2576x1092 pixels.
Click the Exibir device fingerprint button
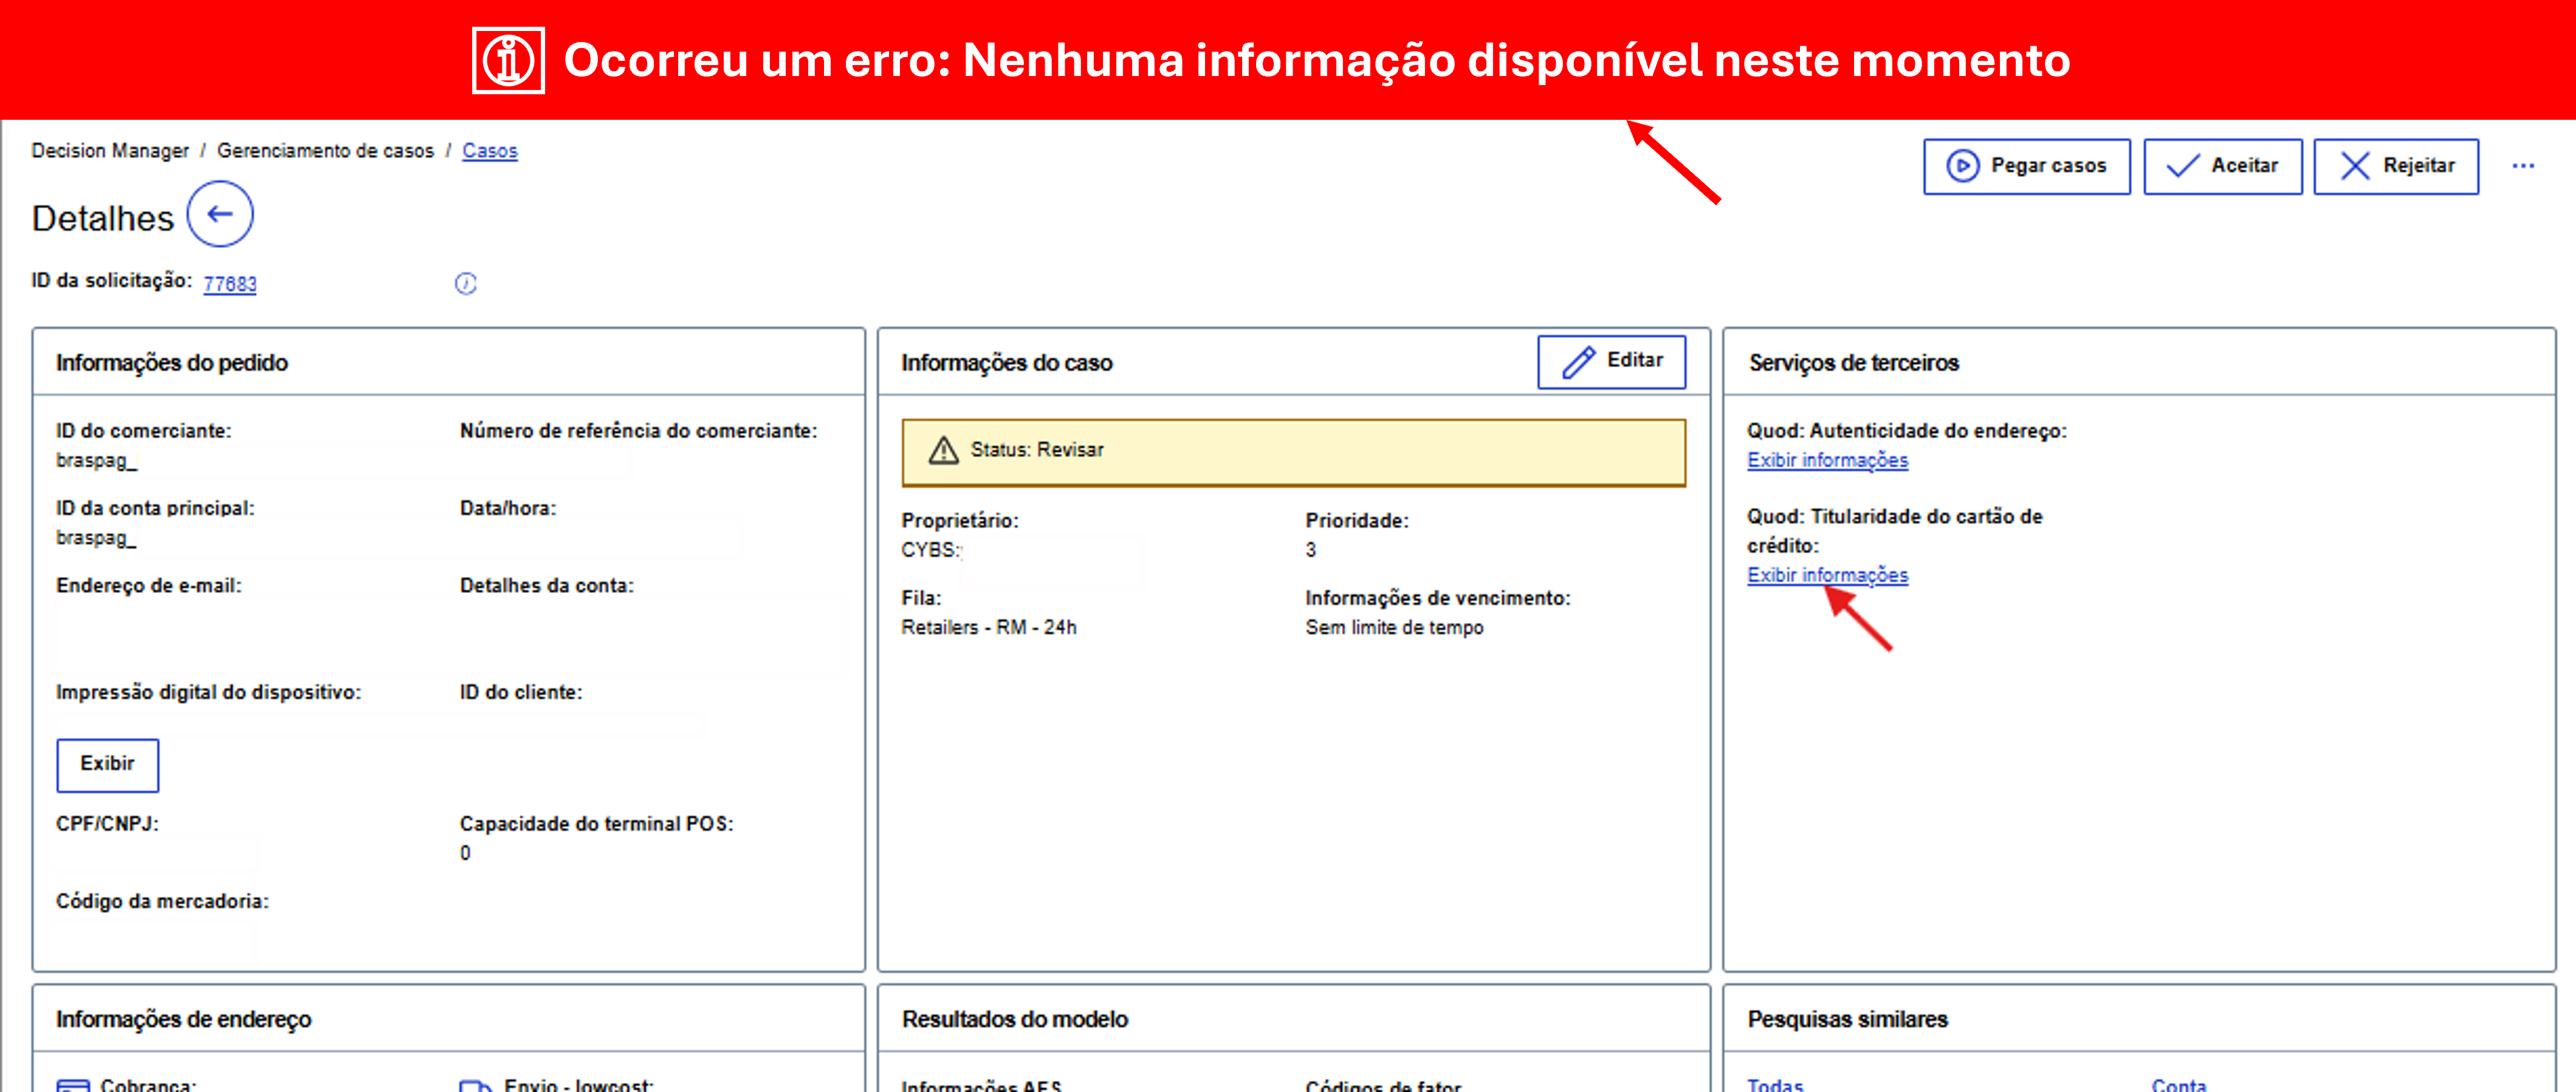pos(107,765)
